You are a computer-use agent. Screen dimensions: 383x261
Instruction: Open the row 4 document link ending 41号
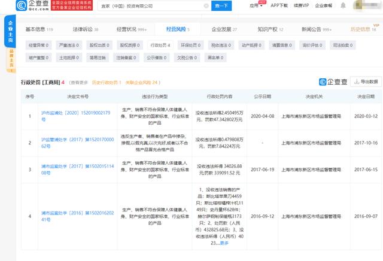coord(77,216)
